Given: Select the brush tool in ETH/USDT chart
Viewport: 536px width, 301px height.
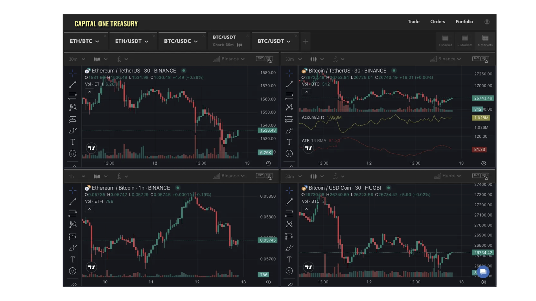Looking at the screenshot, I should tap(73, 131).
